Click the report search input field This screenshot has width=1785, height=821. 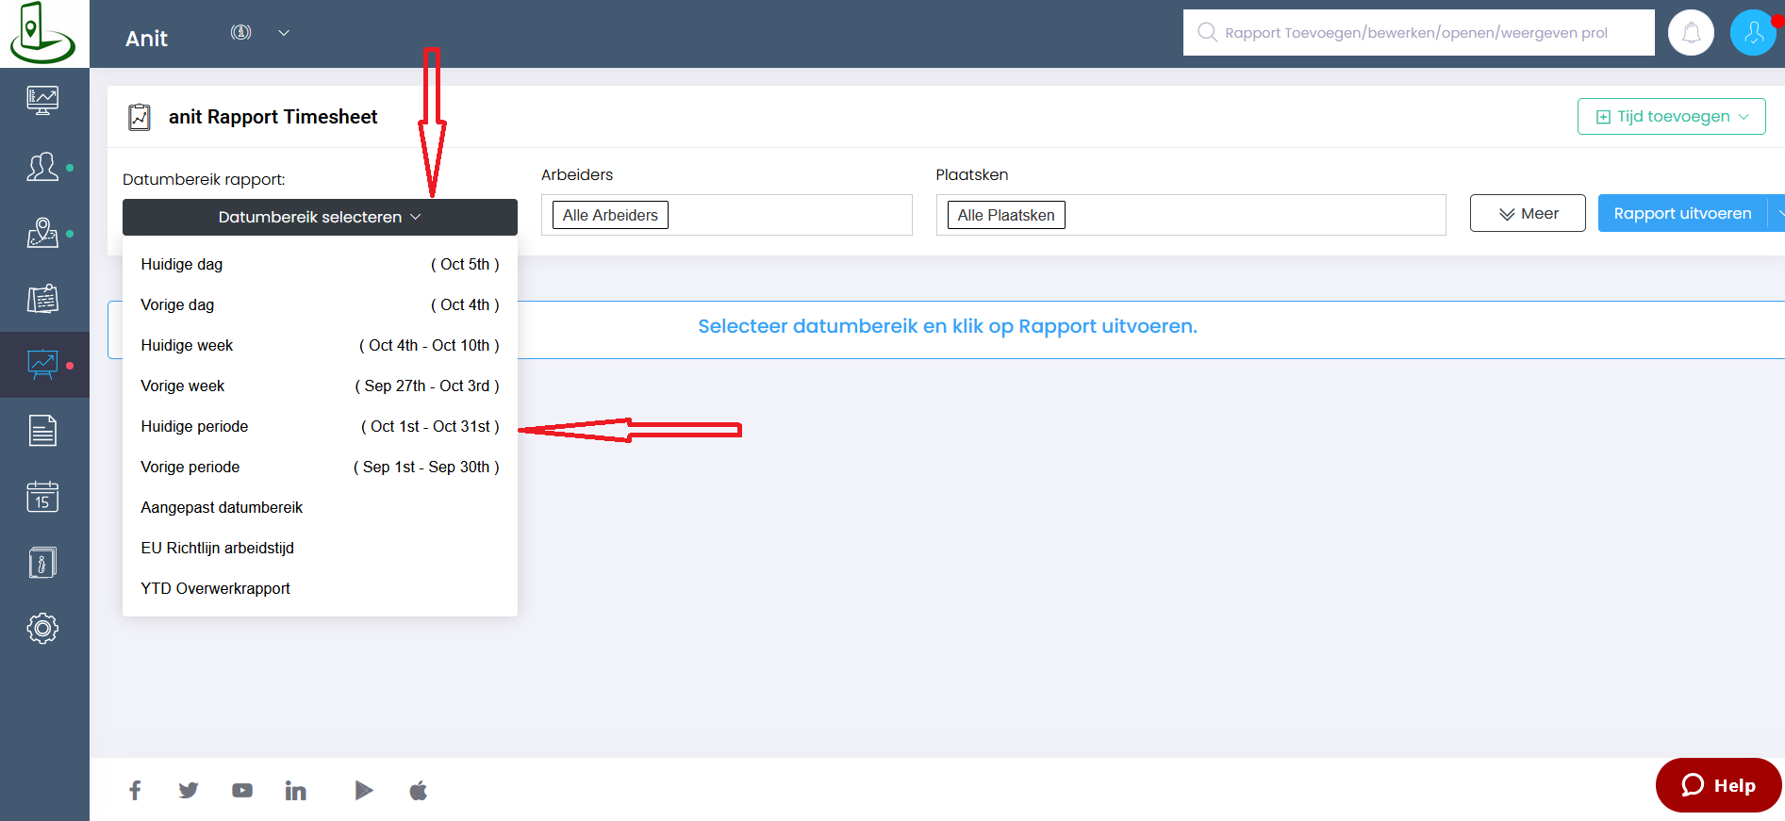tap(1417, 33)
